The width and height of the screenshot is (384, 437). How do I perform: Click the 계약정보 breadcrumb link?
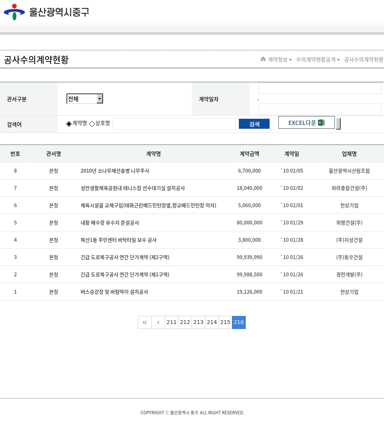tap(278, 60)
